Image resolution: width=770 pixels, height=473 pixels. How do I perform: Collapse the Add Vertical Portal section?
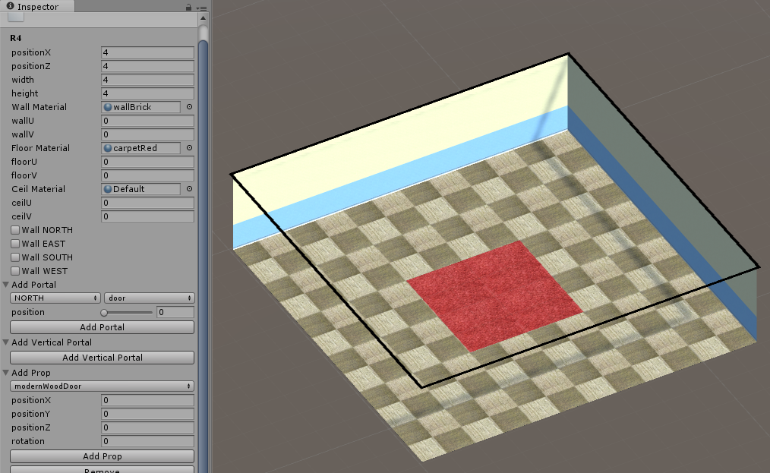click(6, 342)
